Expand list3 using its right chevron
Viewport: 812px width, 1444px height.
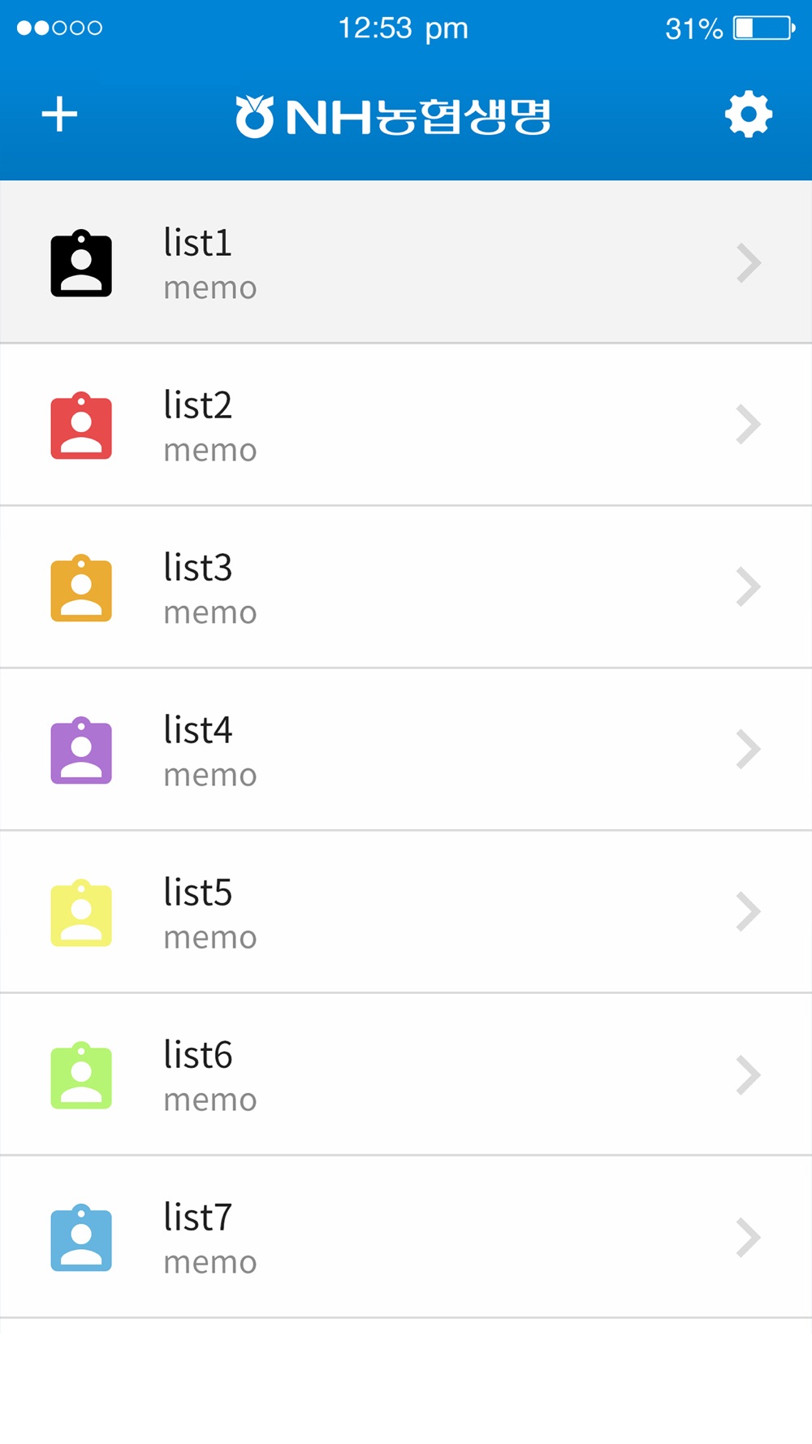(x=748, y=587)
